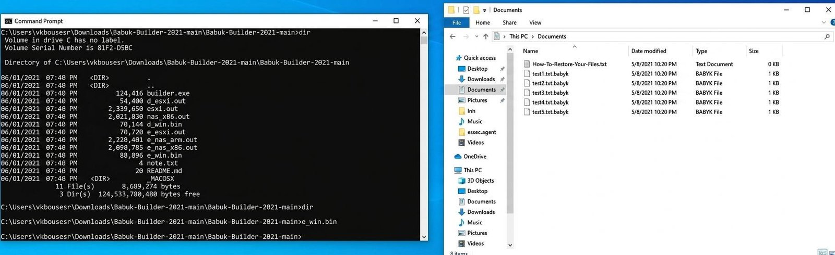Click Desktop icon under This PC
The image size is (835, 255).
[461, 191]
